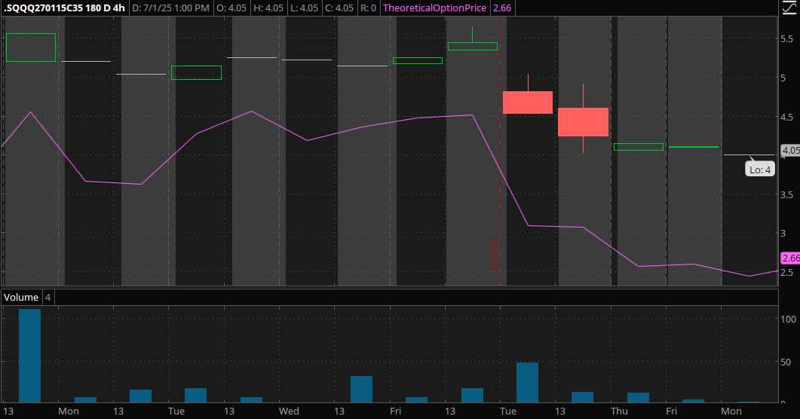Click the 'Wed' date label on time axis
The width and height of the screenshot is (800, 419).
[289, 411]
